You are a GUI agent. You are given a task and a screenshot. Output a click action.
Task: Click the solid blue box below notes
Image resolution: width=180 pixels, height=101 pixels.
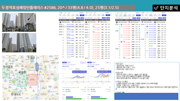coord(146,96)
